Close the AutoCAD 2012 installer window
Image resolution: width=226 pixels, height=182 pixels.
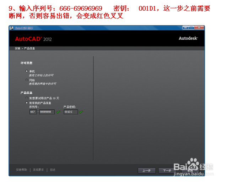click(199, 27)
